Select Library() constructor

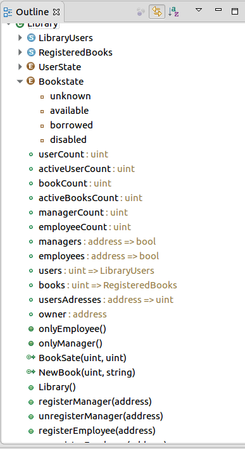58,388
